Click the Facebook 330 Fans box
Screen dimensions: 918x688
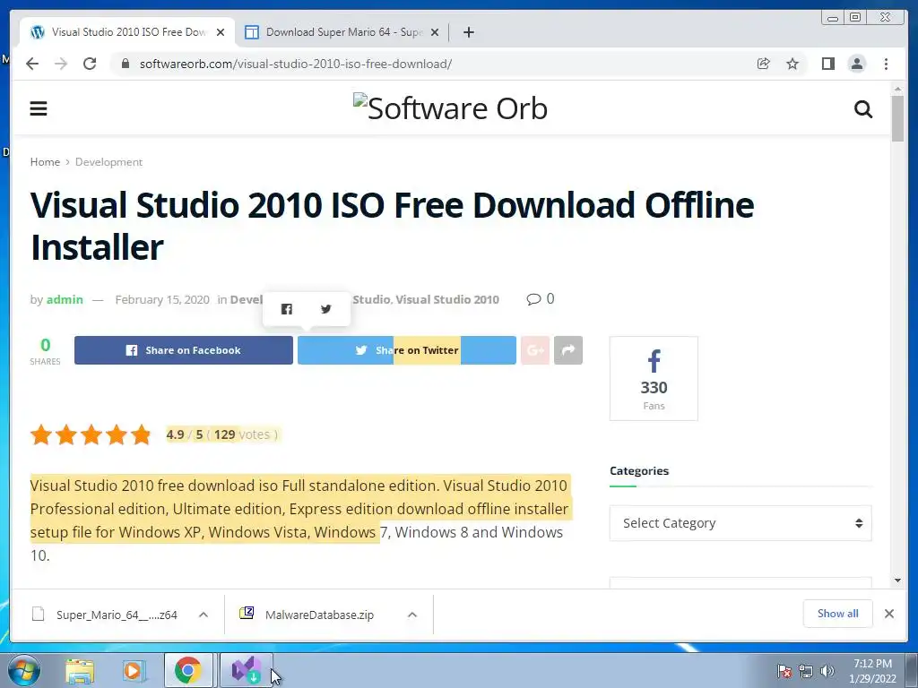coord(654,379)
